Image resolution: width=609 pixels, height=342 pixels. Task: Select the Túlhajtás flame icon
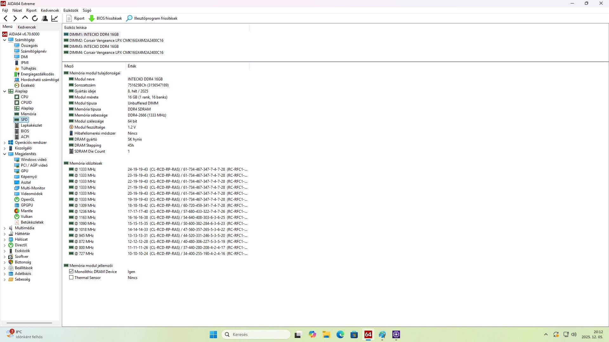tap(17, 68)
